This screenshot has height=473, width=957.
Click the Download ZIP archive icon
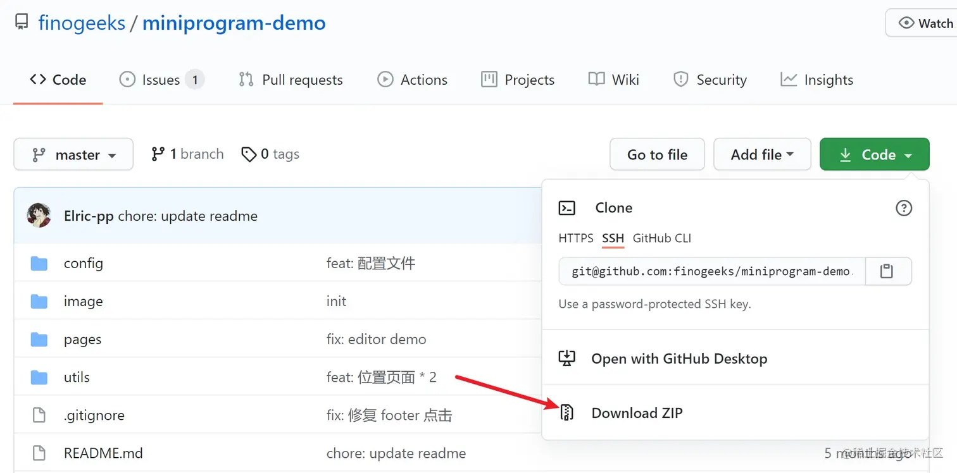click(x=566, y=413)
